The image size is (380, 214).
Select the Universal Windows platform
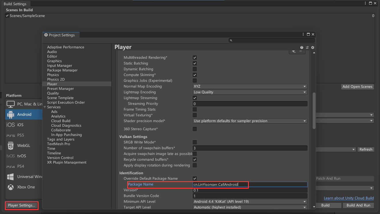[x=24, y=177]
